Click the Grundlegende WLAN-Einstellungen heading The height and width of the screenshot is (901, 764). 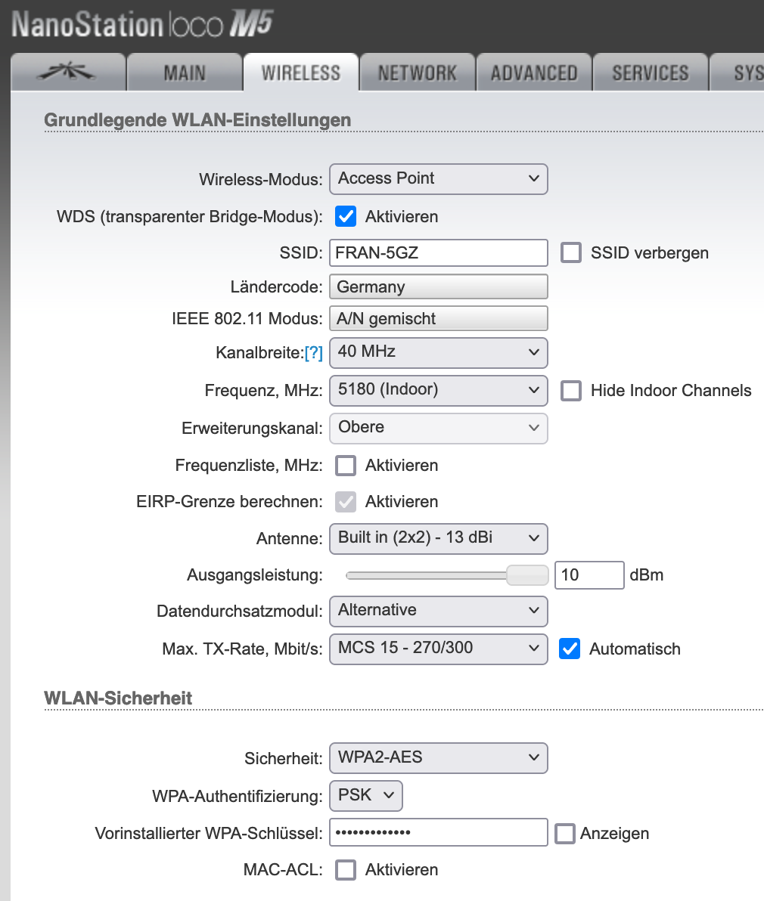point(197,120)
